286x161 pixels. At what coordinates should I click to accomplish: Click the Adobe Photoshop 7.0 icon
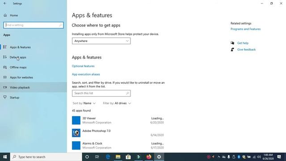pos(76,133)
